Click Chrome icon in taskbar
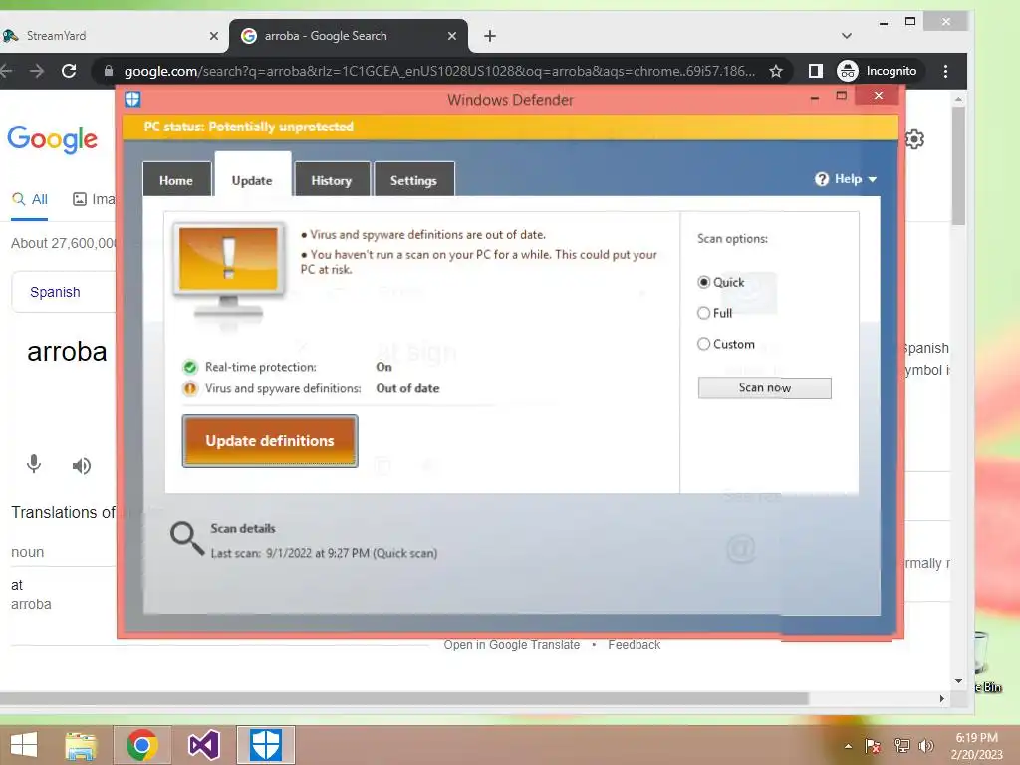 point(141,745)
